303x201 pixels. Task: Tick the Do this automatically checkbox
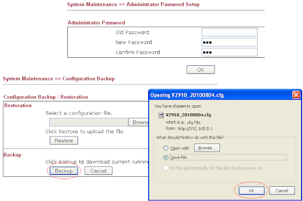point(166,168)
